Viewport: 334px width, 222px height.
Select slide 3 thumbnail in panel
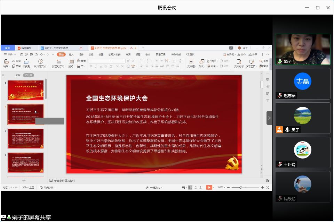26,138
